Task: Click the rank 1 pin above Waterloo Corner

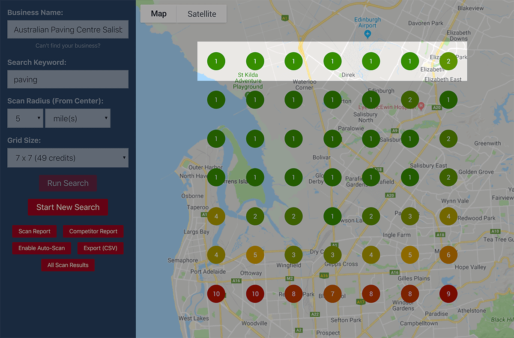Action: (293, 61)
